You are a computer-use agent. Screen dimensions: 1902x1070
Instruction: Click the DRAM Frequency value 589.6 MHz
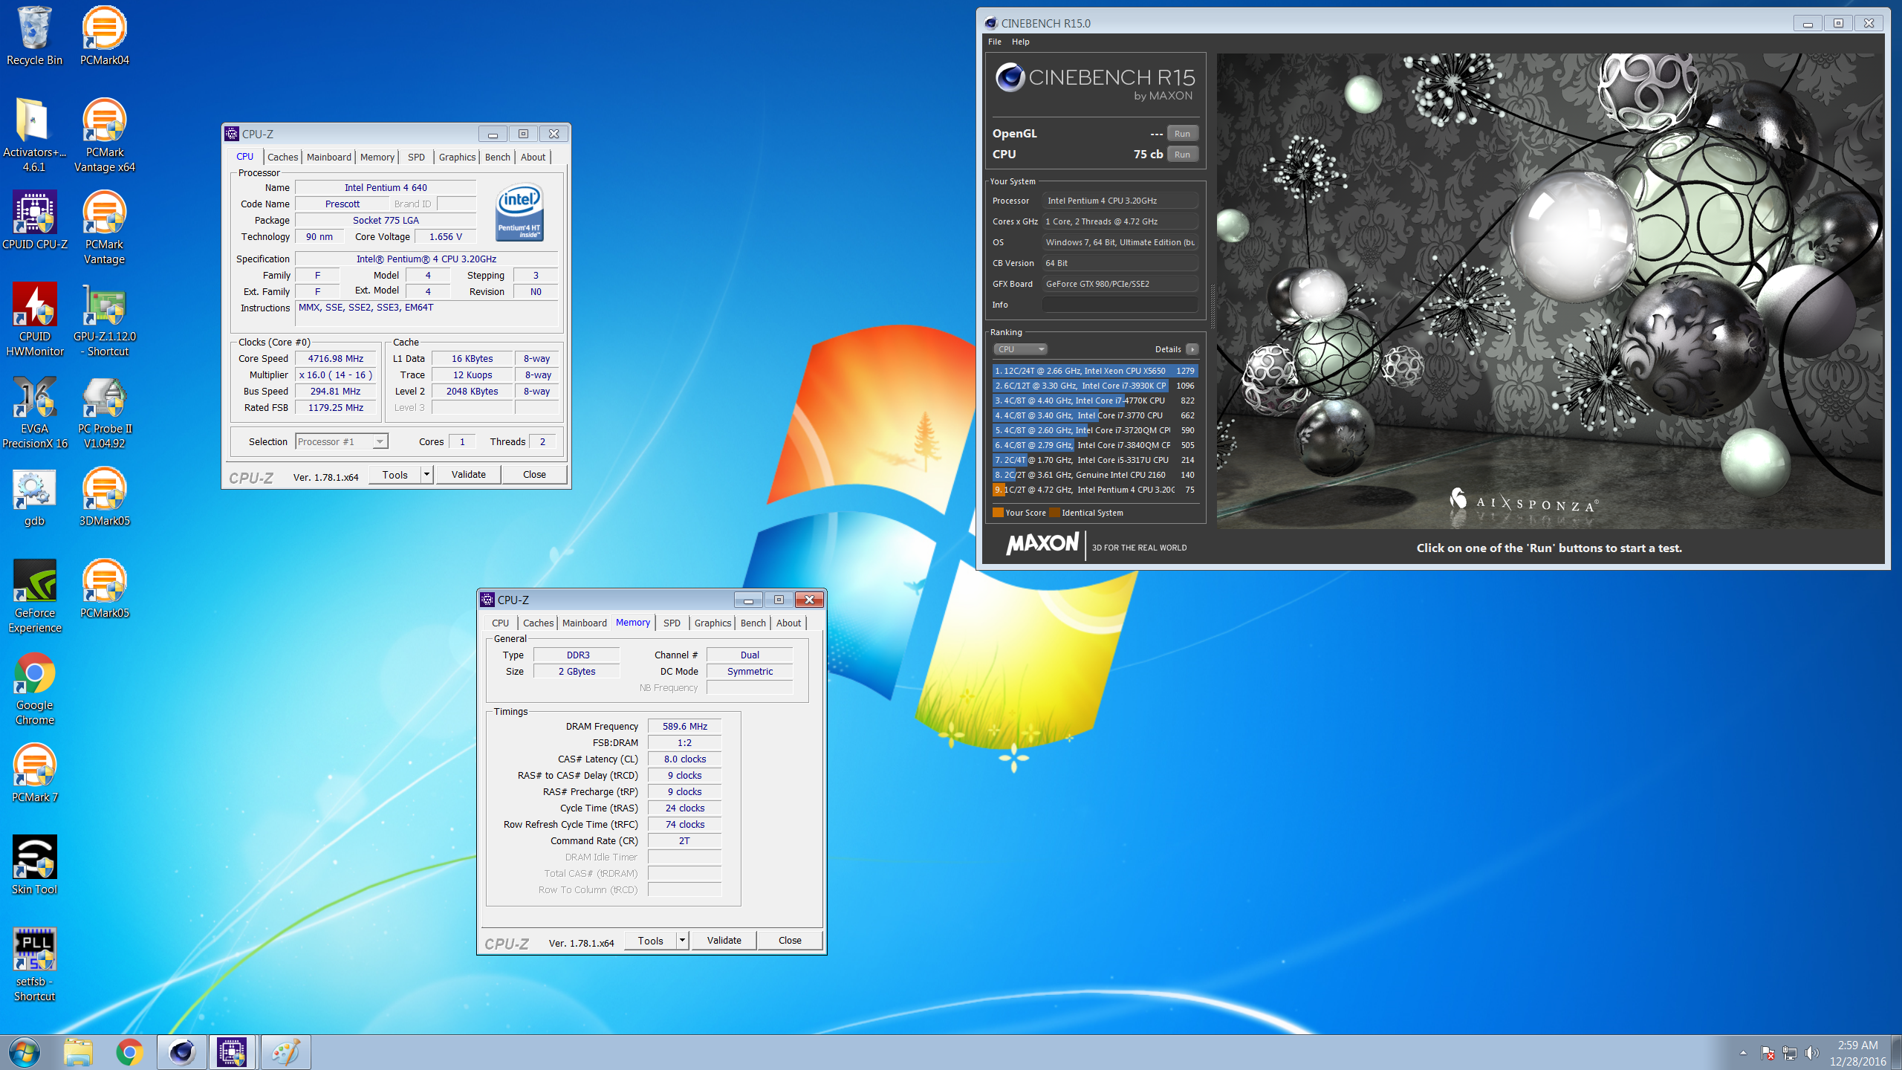click(x=685, y=726)
